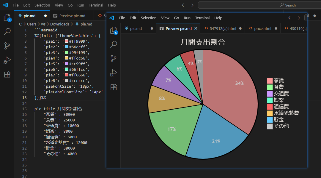Open the Source Control panel

pyautogui.click(x=7, y=46)
